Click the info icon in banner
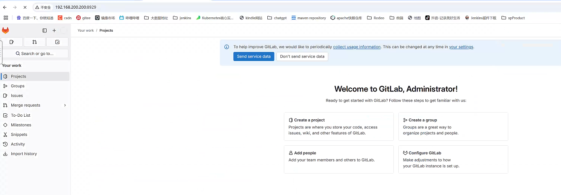 [227, 47]
